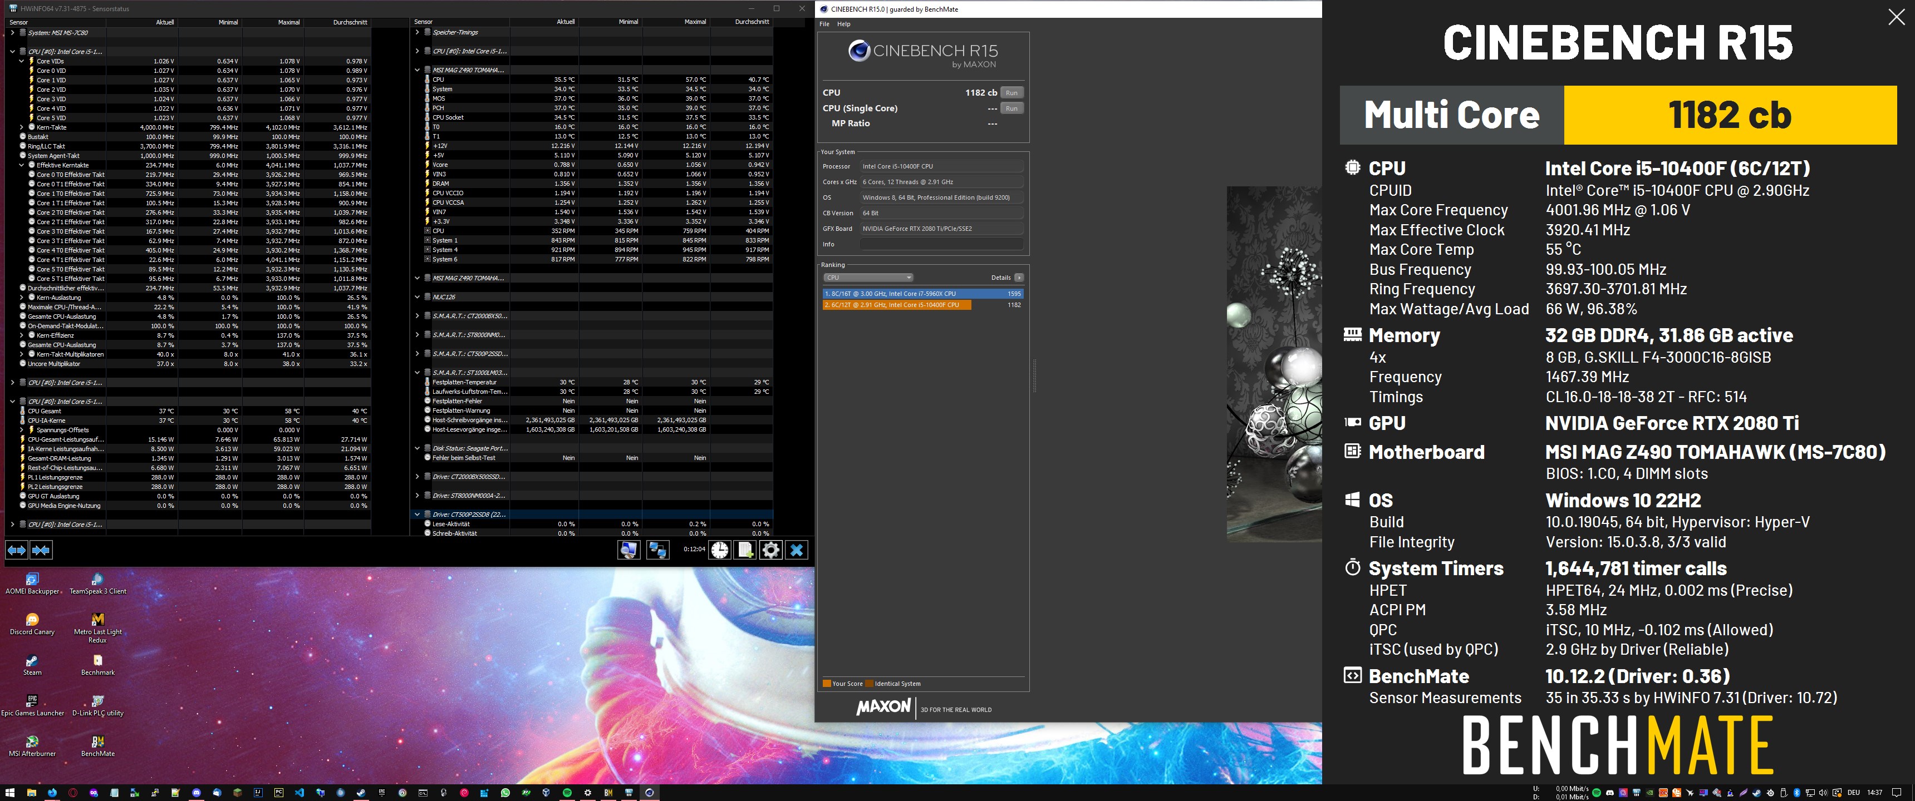Select the i5-10400F ranking entry scoring 1182
Screen dimensions: 1915x801
(922, 305)
